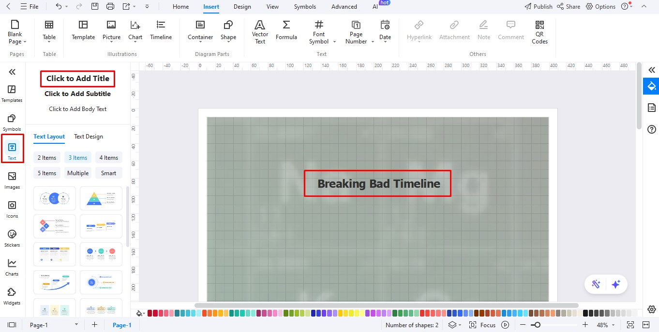Open the Icons sidebar panel
This screenshot has width=659, height=332.
coord(12,209)
